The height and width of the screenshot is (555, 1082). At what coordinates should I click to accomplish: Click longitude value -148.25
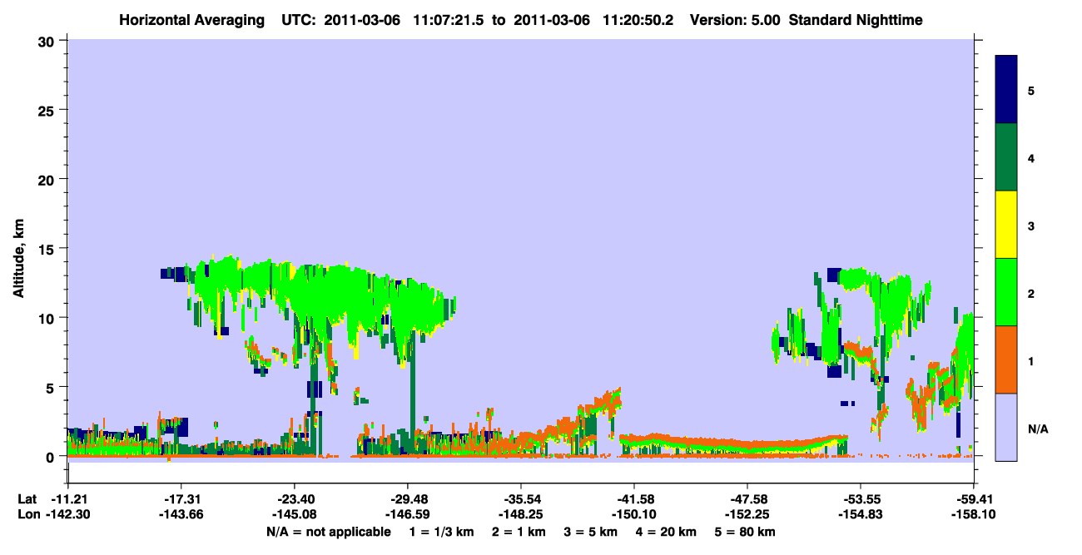coord(520,515)
